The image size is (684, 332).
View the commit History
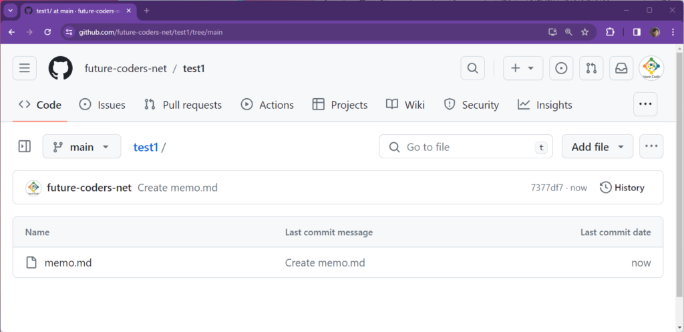coord(622,188)
